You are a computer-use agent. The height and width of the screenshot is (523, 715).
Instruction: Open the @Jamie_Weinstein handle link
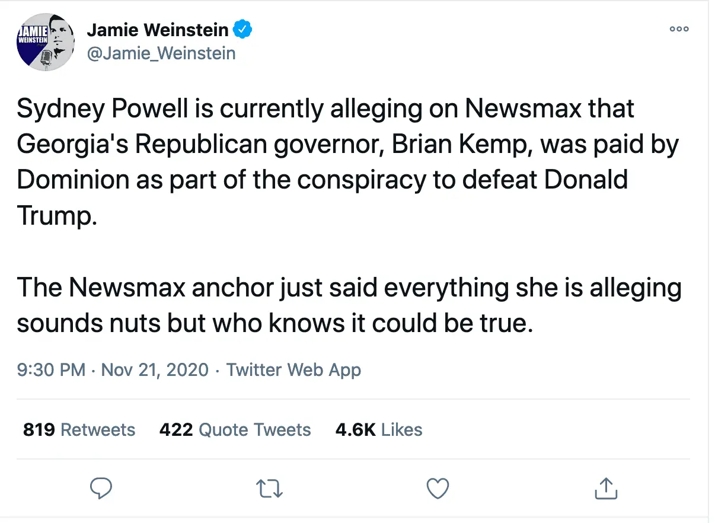click(161, 53)
